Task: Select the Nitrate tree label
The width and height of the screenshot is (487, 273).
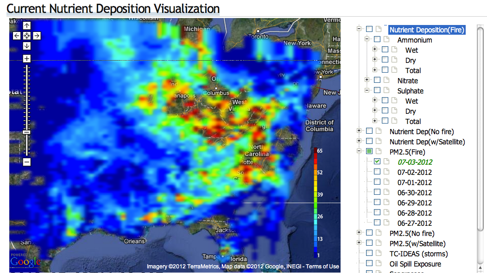Action: point(407,81)
